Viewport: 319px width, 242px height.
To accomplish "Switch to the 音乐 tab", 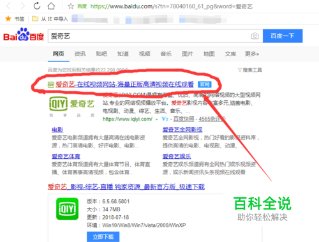I will (x=166, y=54).
